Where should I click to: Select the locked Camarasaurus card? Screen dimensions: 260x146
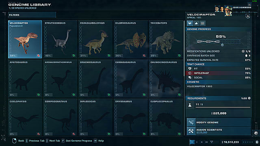(x=131, y=78)
